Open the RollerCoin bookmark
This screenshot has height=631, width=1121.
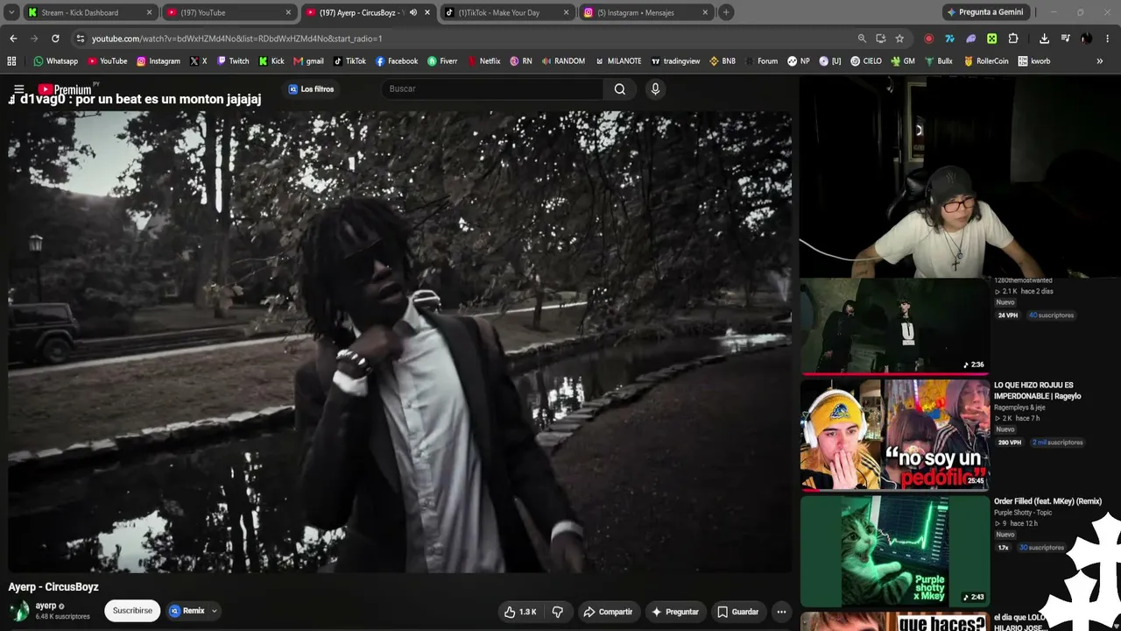[x=986, y=61]
